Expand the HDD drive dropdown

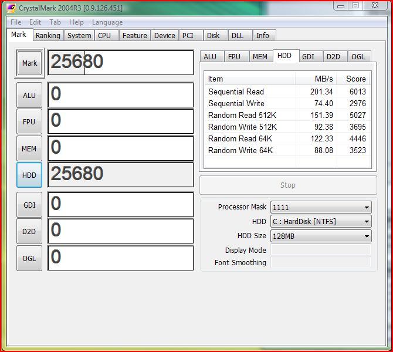pos(321,222)
